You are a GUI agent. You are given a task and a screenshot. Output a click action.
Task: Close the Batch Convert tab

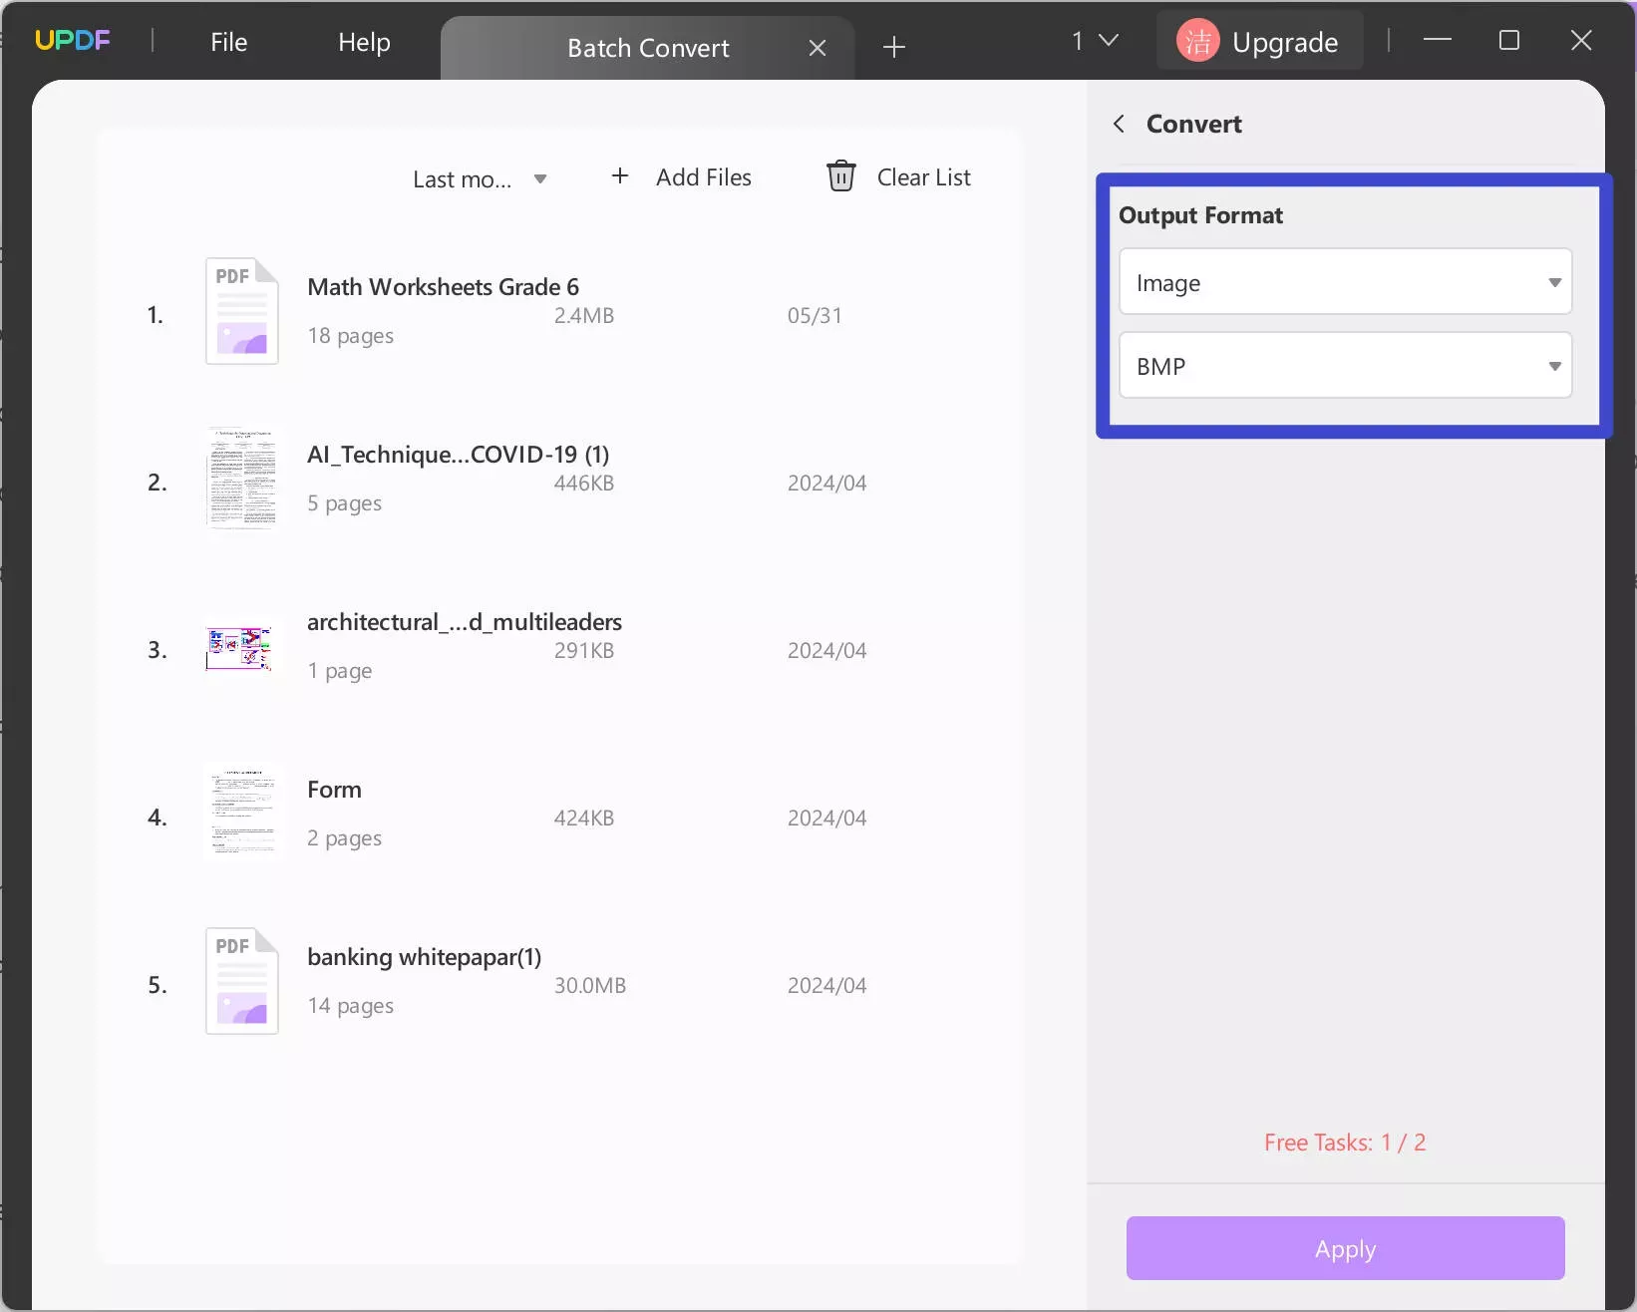click(x=818, y=48)
